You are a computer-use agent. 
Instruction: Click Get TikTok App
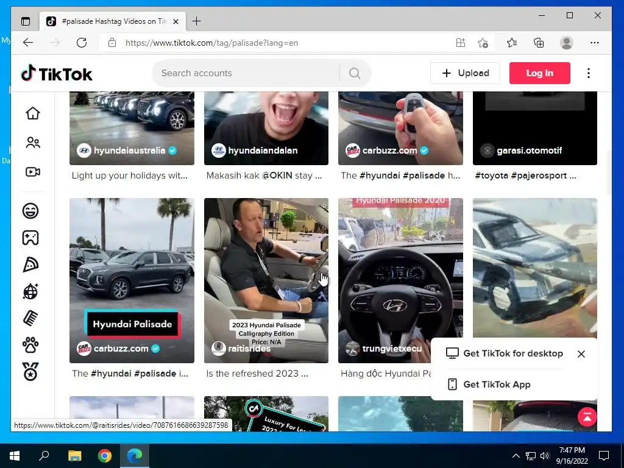pos(489,385)
